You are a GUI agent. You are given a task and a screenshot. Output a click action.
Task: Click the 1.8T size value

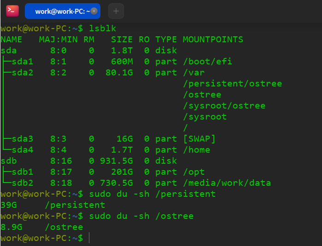point(122,51)
